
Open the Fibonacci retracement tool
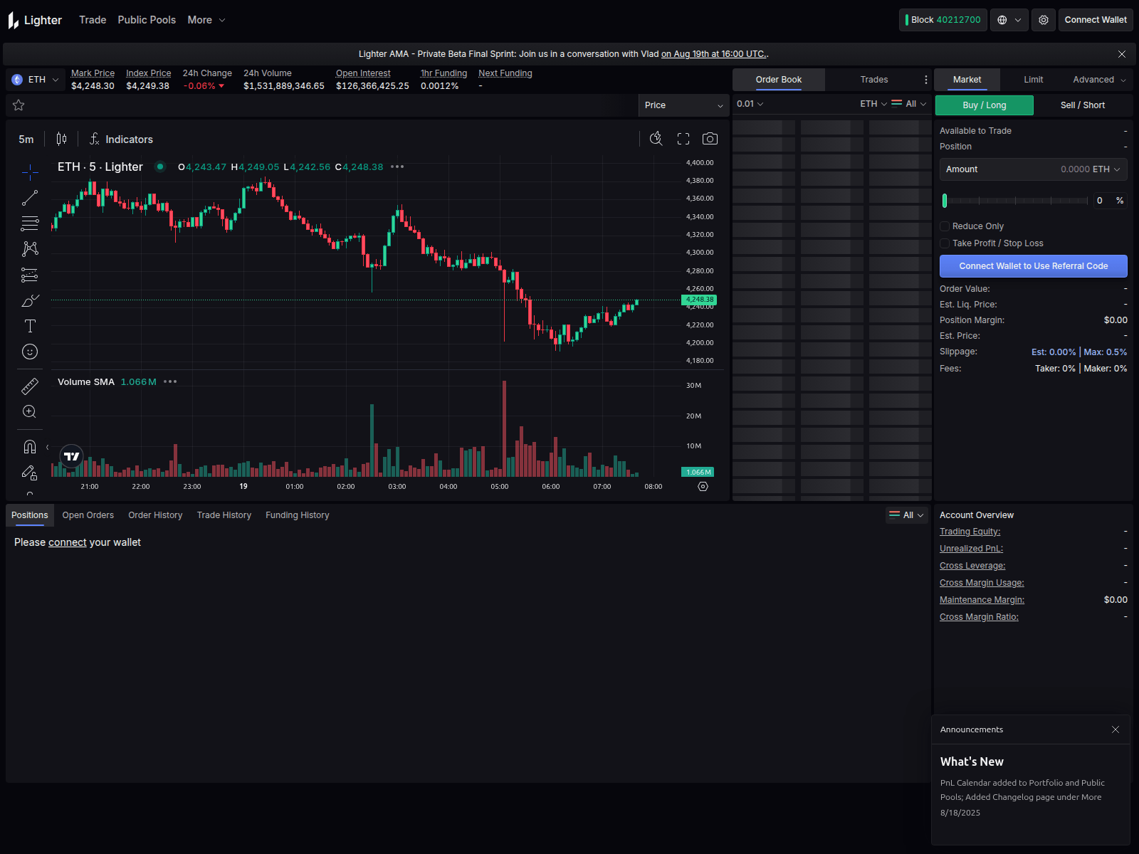pos(30,223)
